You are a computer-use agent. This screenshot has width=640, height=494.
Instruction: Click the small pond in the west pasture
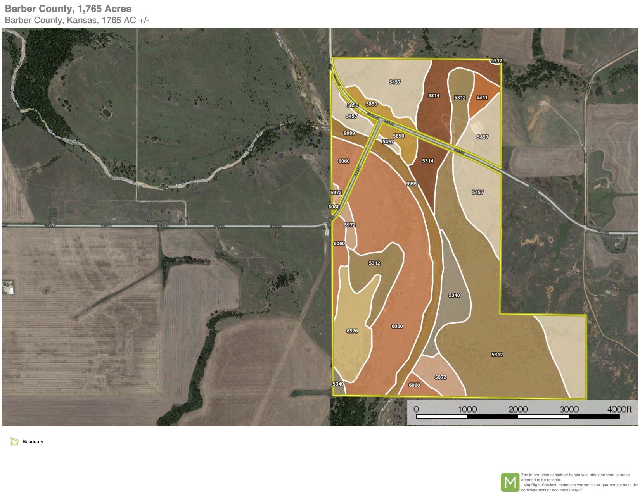point(106,113)
